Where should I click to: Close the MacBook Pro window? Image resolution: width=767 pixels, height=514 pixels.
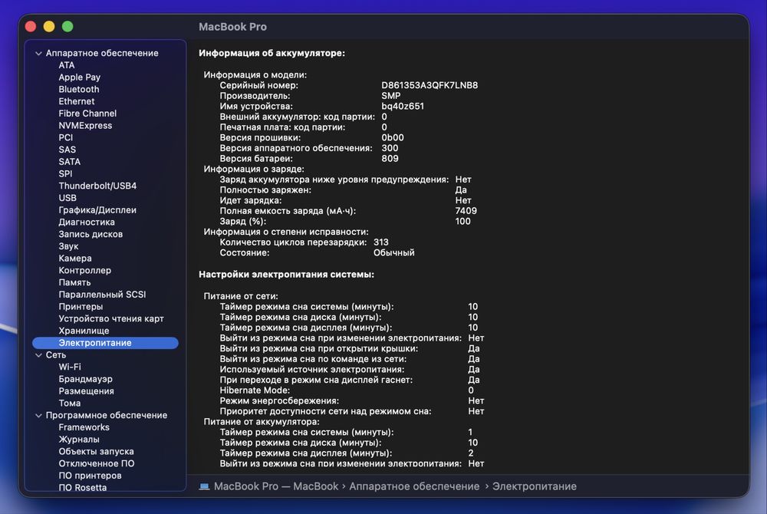pos(31,26)
